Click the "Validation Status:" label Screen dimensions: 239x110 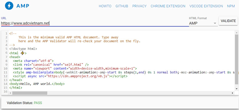tap(20, 103)
